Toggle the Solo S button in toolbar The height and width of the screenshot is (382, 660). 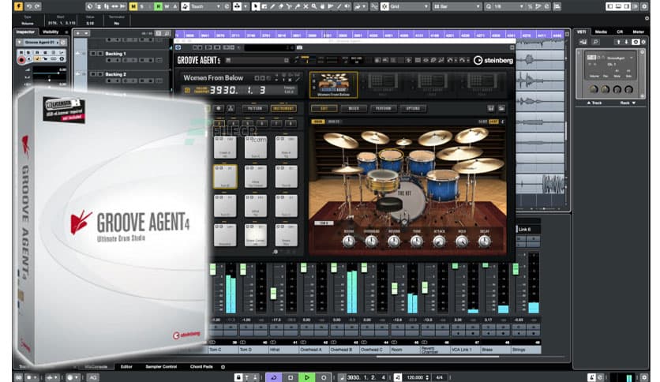click(x=142, y=6)
